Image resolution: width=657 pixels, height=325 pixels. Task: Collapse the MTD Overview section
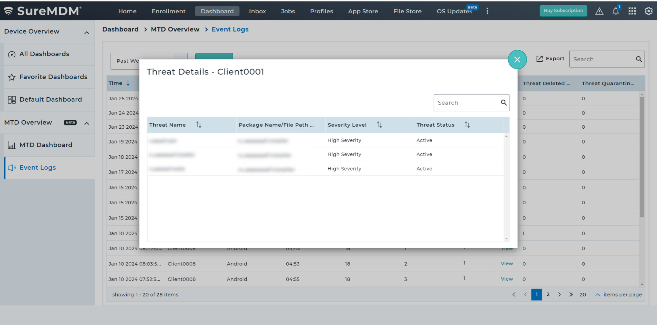(87, 123)
